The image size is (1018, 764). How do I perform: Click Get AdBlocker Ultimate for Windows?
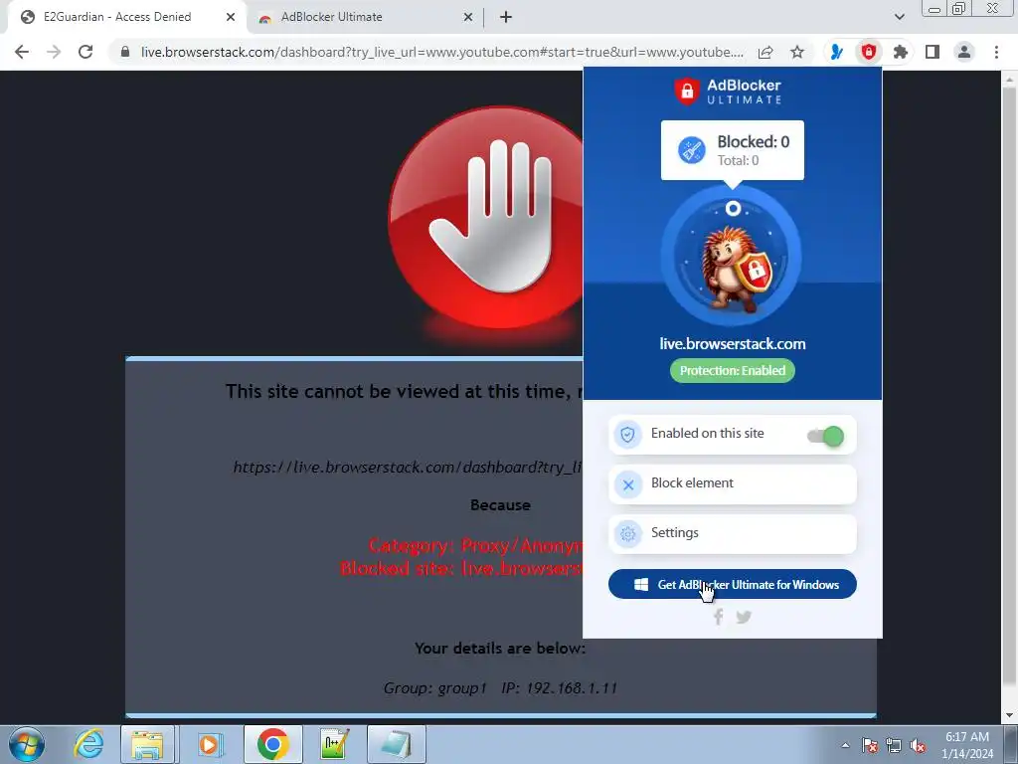click(733, 584)
